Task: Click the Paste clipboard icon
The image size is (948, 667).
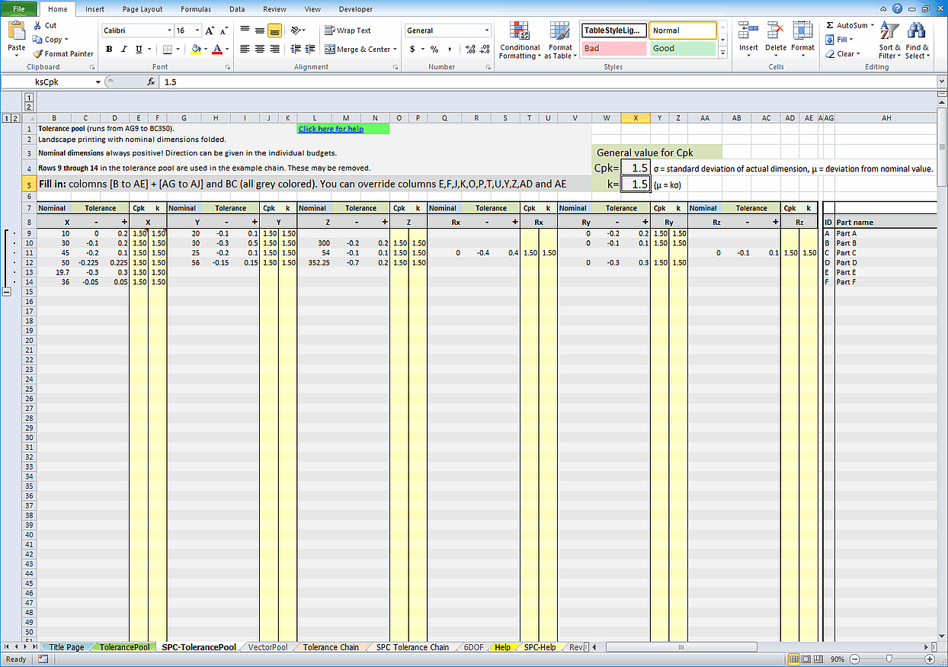Action: point(16,32)
